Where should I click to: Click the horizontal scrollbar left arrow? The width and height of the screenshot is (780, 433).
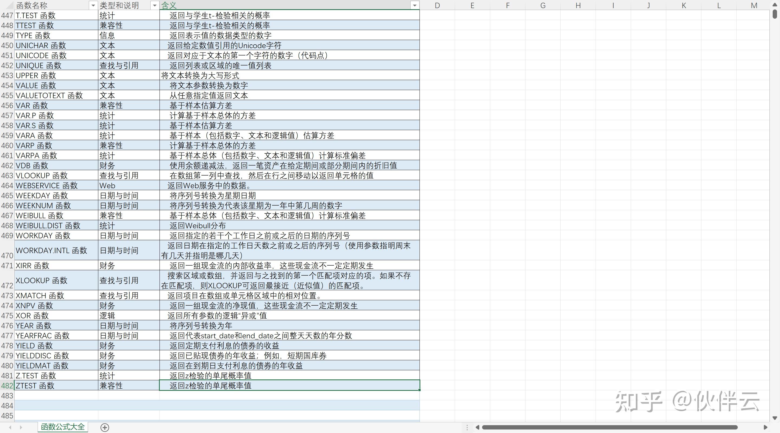click(x=477, y=427)
